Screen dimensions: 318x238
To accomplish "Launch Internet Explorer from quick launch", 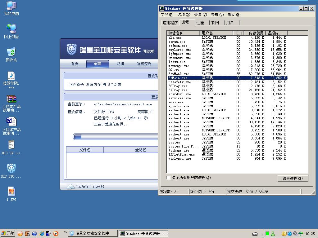I will [x=42, y=234].
